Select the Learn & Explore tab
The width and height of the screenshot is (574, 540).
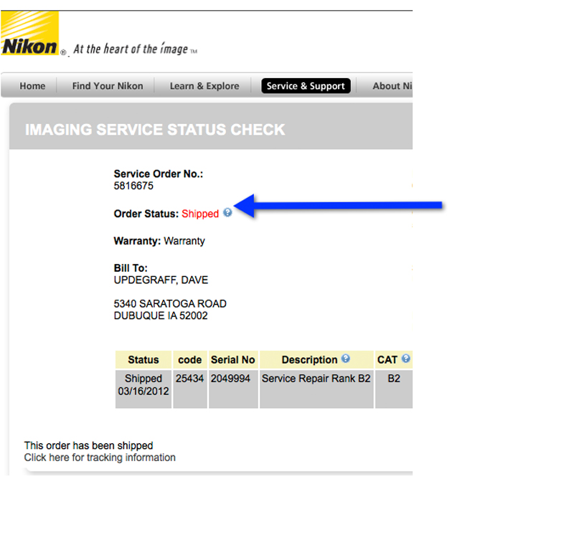tap(204, 86)
